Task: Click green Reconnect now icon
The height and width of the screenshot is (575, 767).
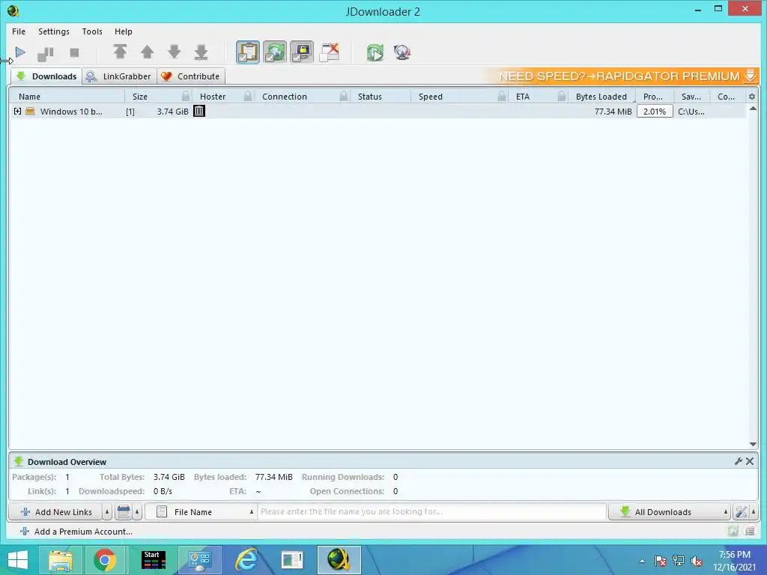Action: [x=375, y=52]
